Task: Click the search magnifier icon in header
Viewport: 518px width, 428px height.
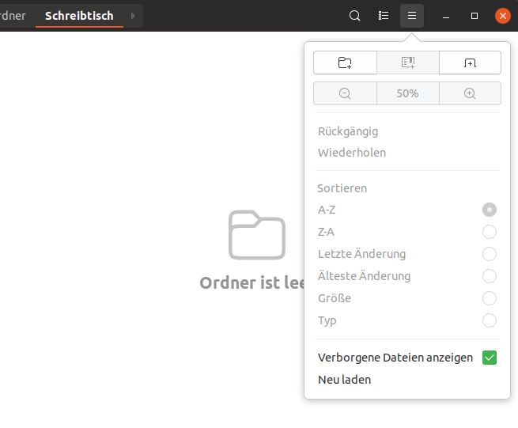Action: click(x=355, y=16)
